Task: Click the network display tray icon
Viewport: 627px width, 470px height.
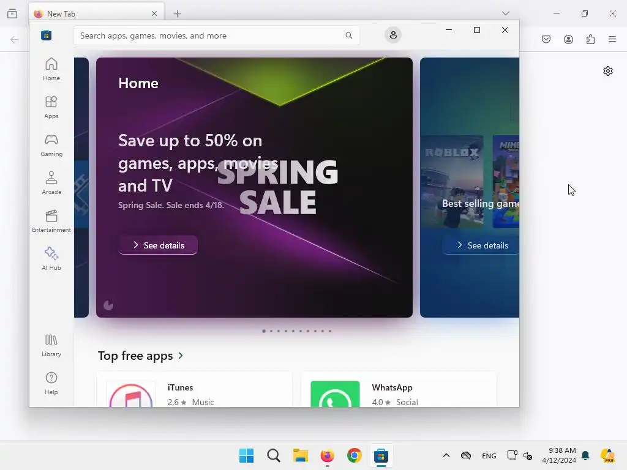Action: point(512,455)
